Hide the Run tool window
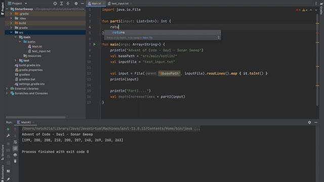The image size is (324, 182). tap(316, 122)
